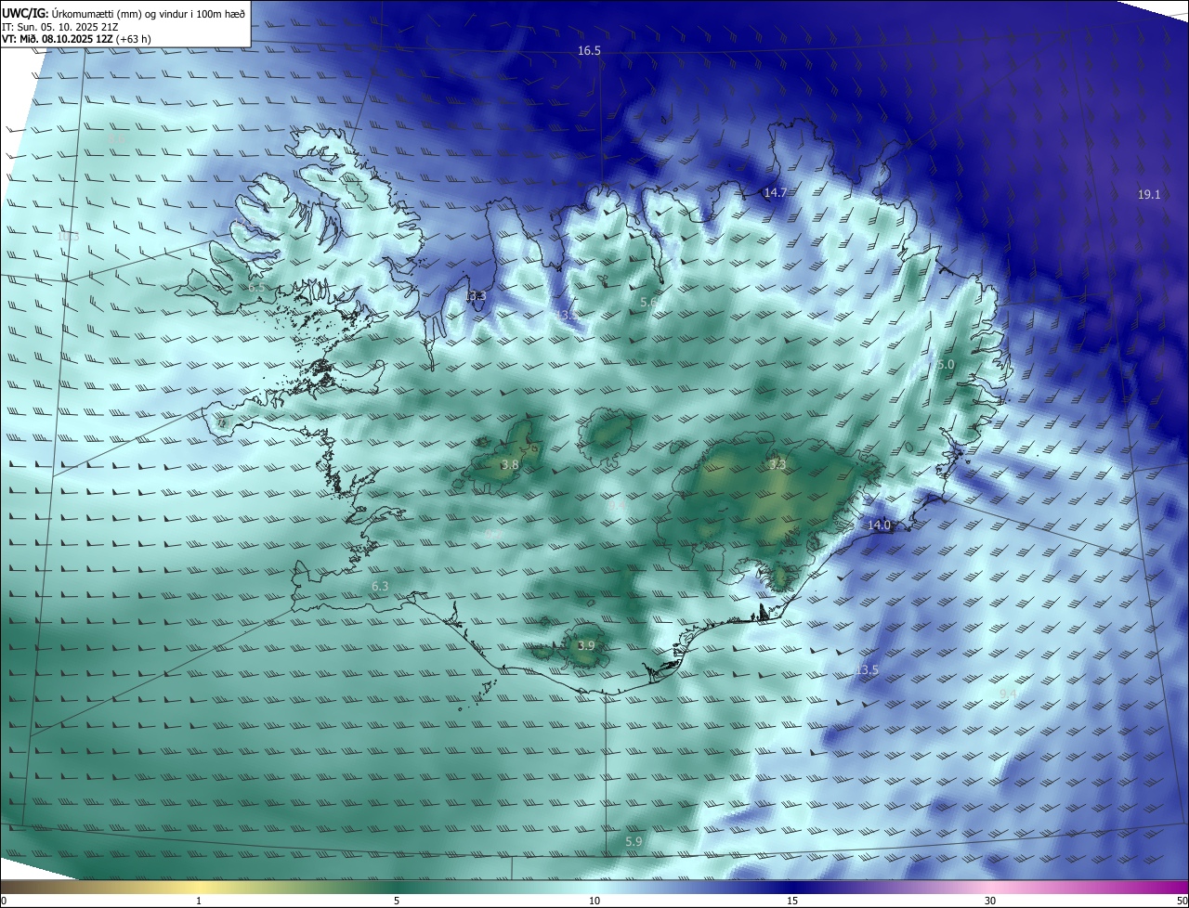Click the 19.1 value label
The width and height of the screenshot is (1189, 908).
[1149, 195]
